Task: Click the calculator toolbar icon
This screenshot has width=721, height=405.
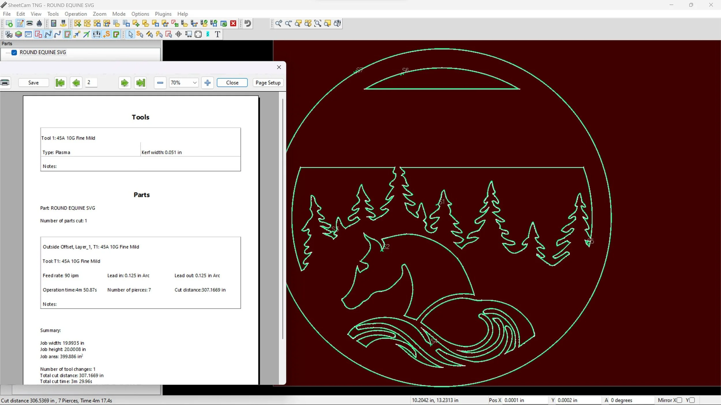Action: click(x=54, y=23)
